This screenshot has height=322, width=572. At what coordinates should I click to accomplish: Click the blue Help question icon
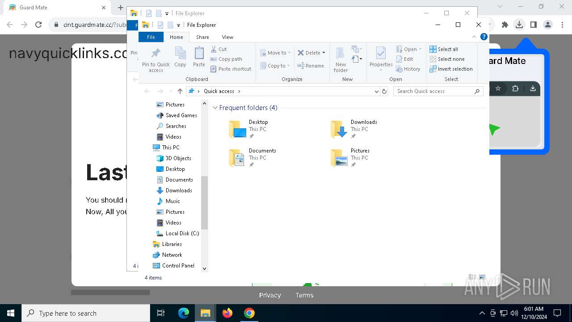484,37
